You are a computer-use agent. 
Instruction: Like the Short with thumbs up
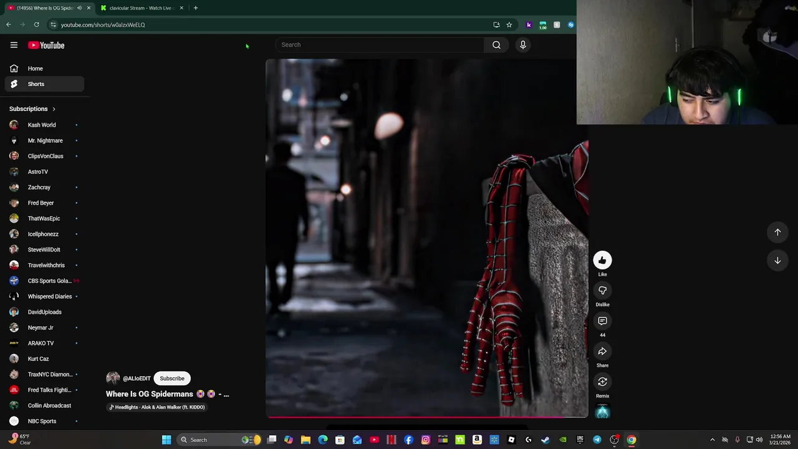(x=602, y=260)
